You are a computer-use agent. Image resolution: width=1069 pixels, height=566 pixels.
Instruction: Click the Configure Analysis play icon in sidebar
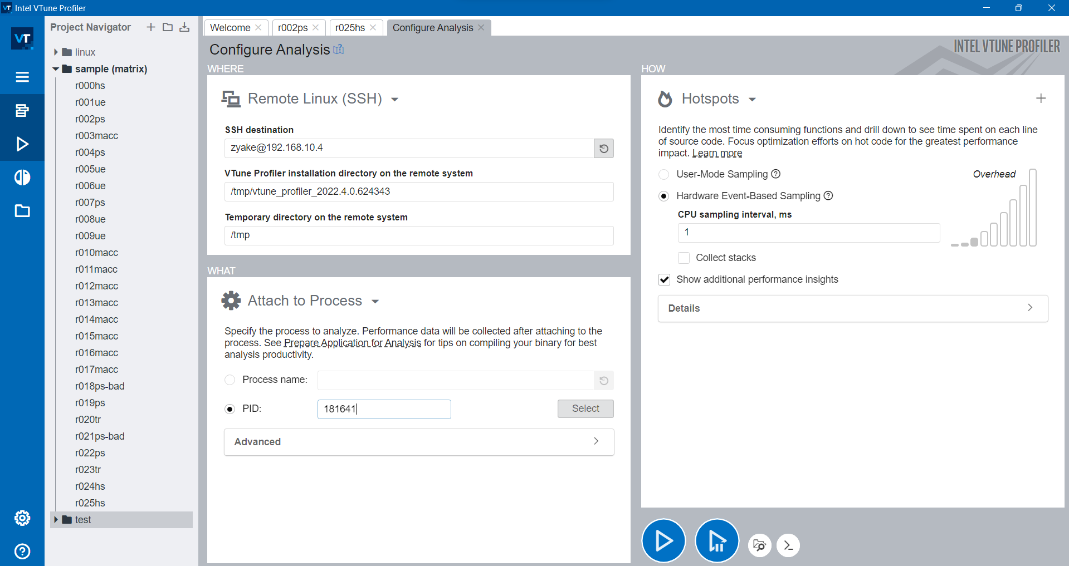pyautogui.click(x=22, y=144)
